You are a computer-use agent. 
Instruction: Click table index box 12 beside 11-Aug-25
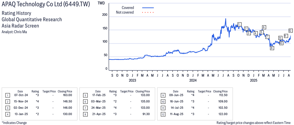[x=163, y=114]
